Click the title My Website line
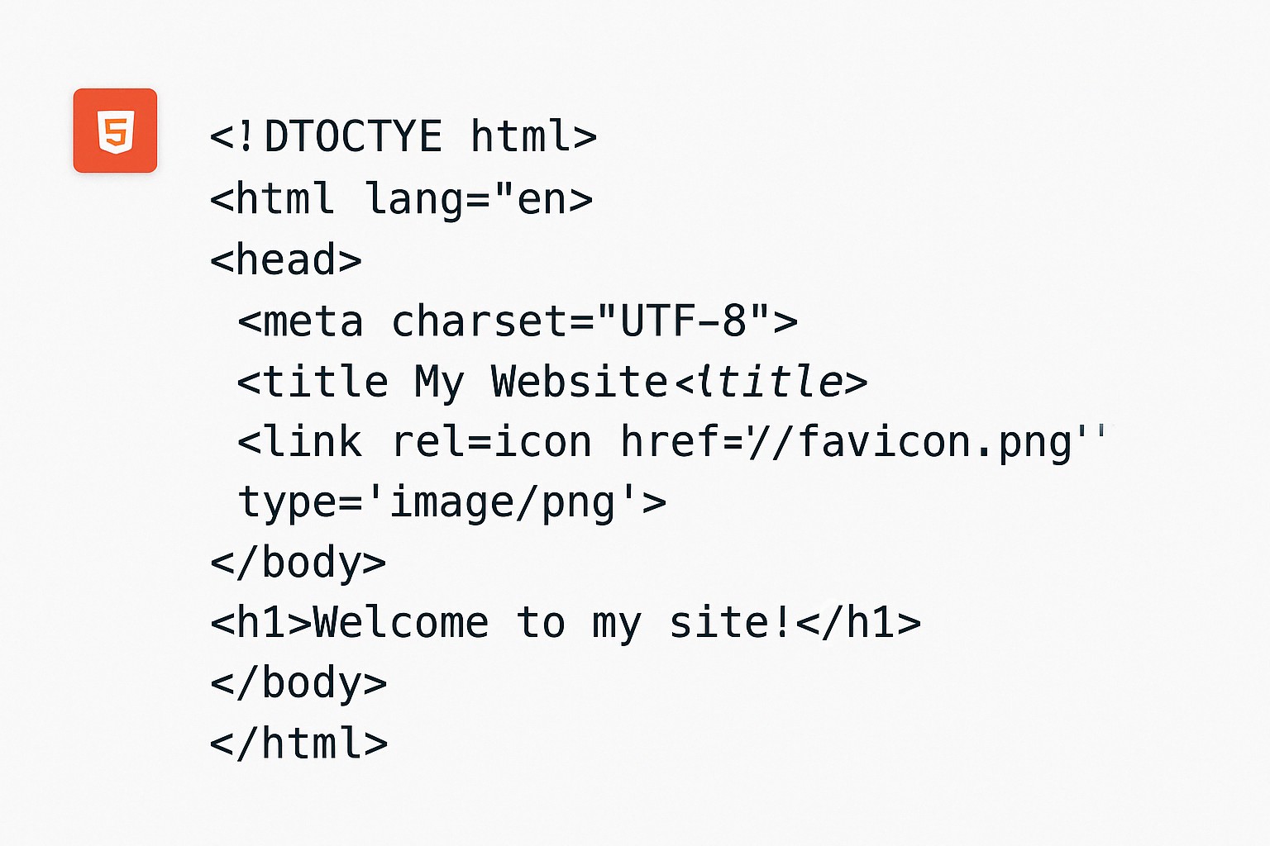This screenshot has width=1270, height=846. pos(552,382)
